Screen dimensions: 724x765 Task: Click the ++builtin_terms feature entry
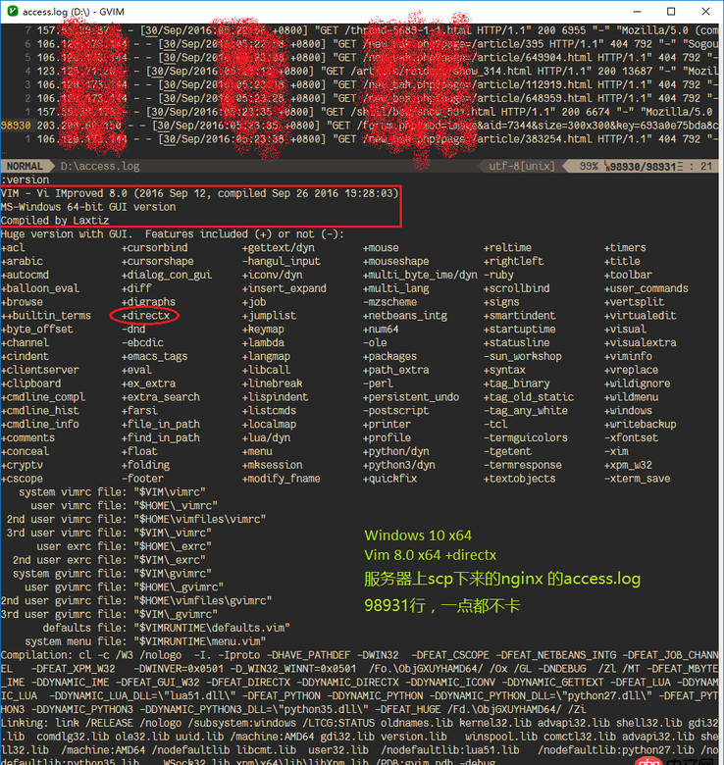46,316
